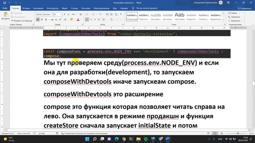This screenshot has height=143, width=255.
Task: Click the Decrease indent icon
Action: click(107, 14)
